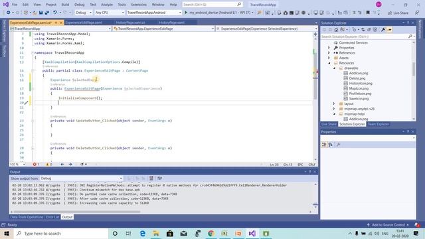Click the Clear All icon in the Output toolbar
This screenshot has width=425, height=239.
point(151,178)
